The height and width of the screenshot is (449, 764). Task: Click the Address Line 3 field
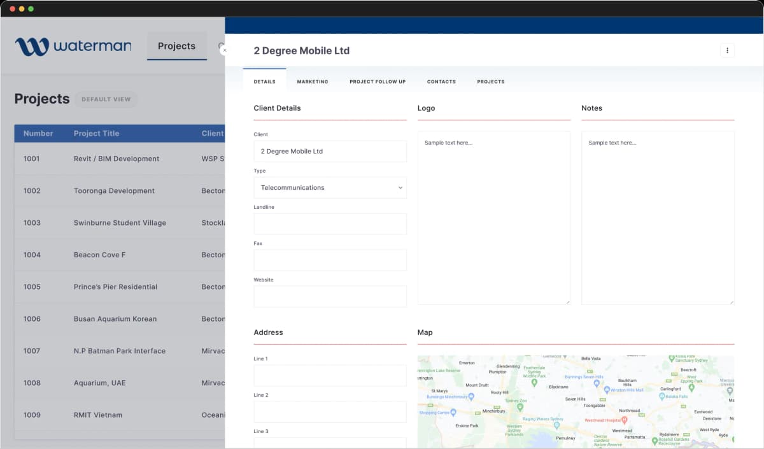(x=330, y=443)
